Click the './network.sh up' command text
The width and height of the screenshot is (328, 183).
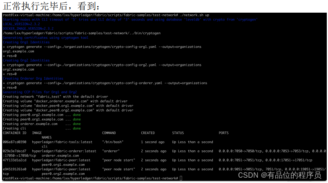coord(194,15)
